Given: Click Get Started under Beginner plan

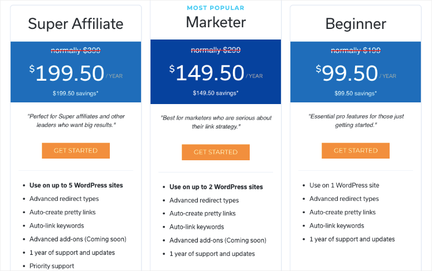Looking at the screenshot, I should click(355, 151).
